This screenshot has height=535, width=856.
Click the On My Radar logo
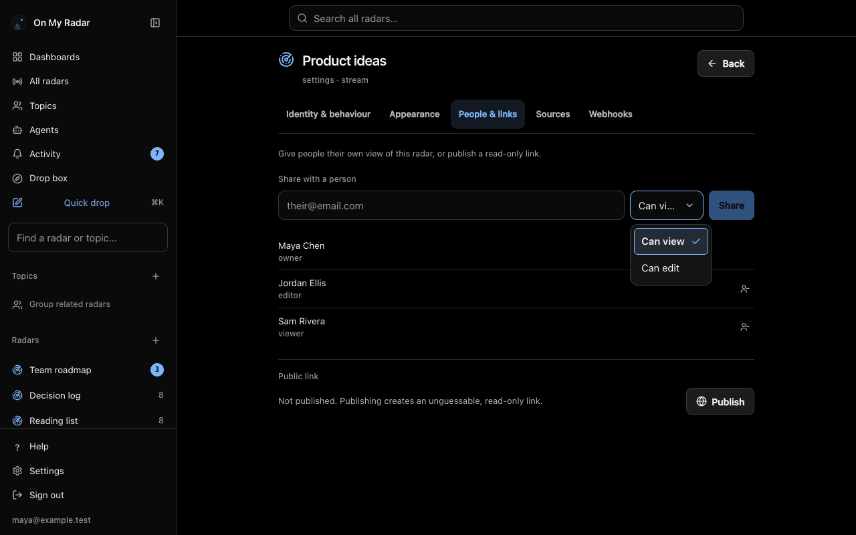tap(18, 23)
